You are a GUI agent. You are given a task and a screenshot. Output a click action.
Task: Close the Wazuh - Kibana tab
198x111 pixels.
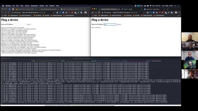pos(141,9)
